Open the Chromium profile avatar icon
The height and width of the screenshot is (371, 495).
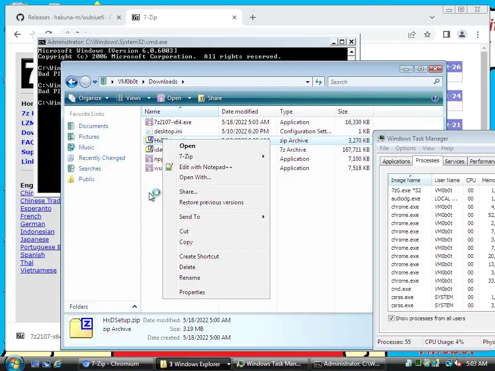click(x=462, y=34)
